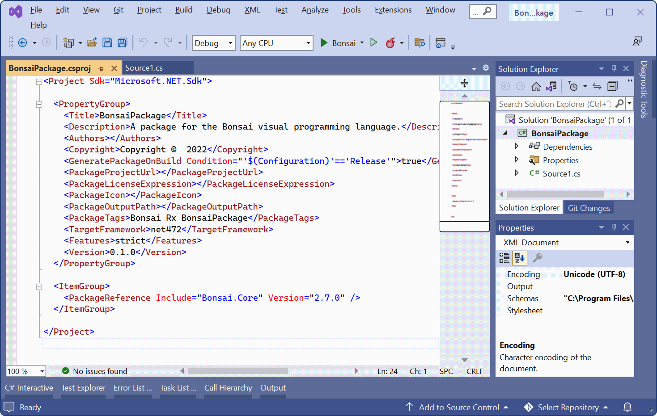Toggle Alphabetical sort in Properties panel

(x=520, y=257)
